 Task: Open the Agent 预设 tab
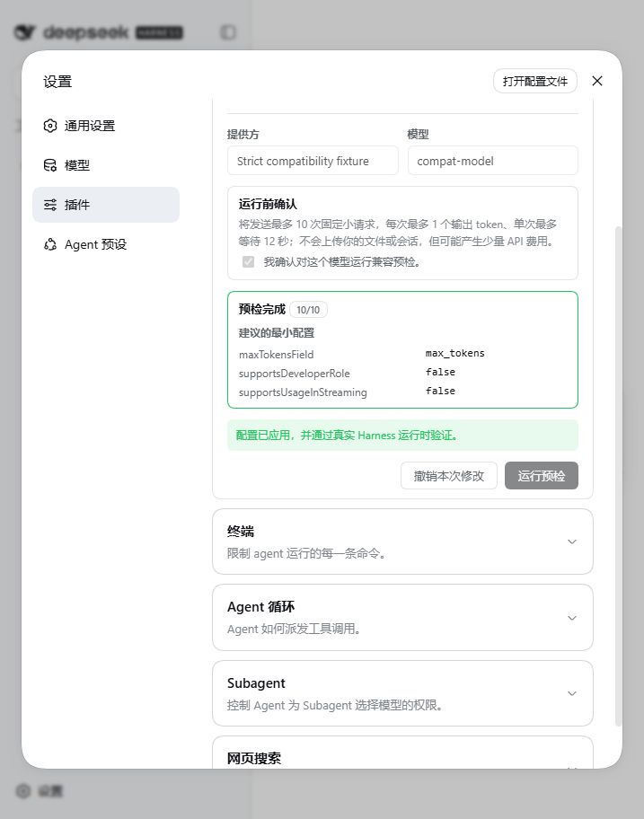click(106, 244)
